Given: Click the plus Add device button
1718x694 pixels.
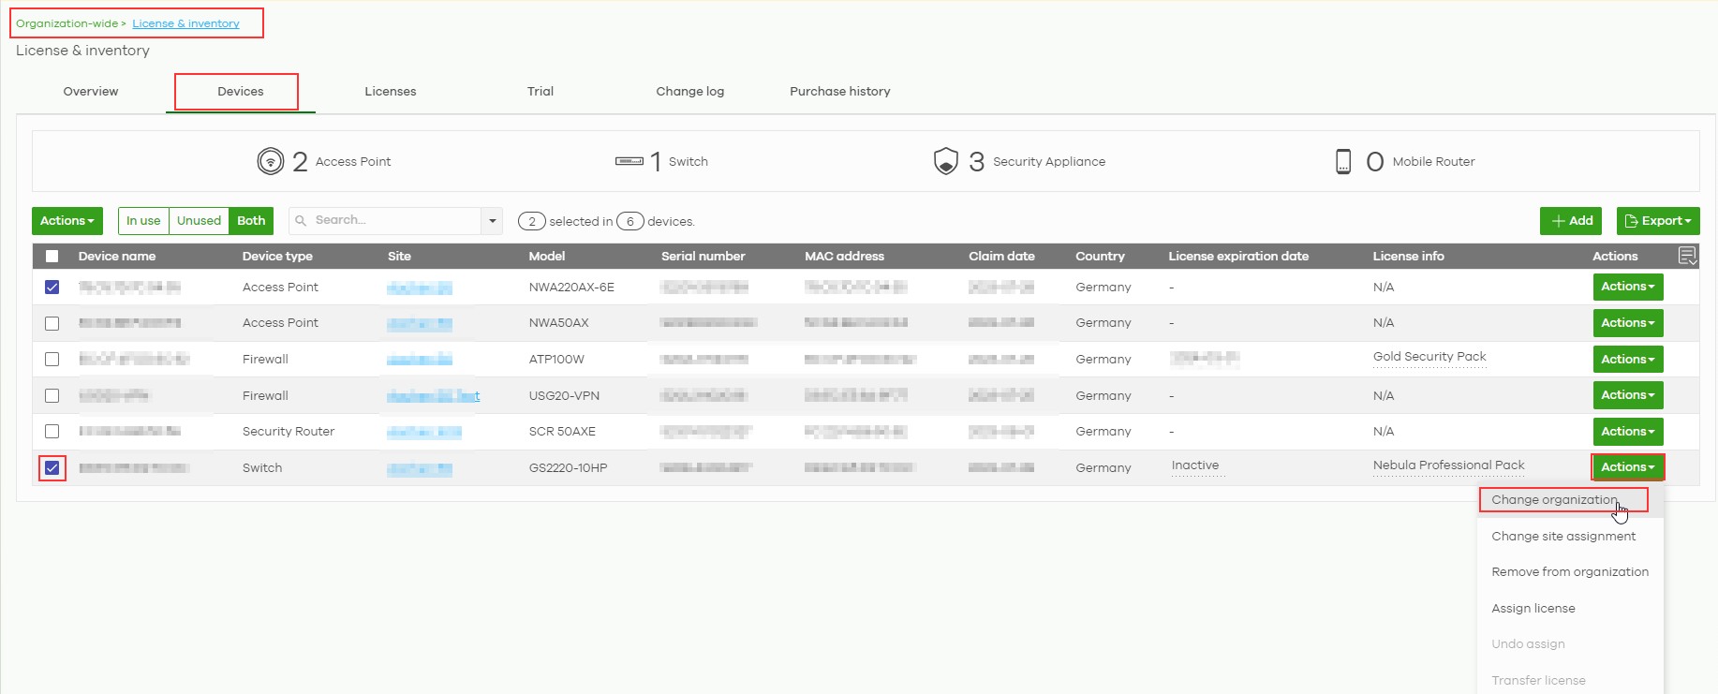Looking at the screenshot, I should 1570,221.
